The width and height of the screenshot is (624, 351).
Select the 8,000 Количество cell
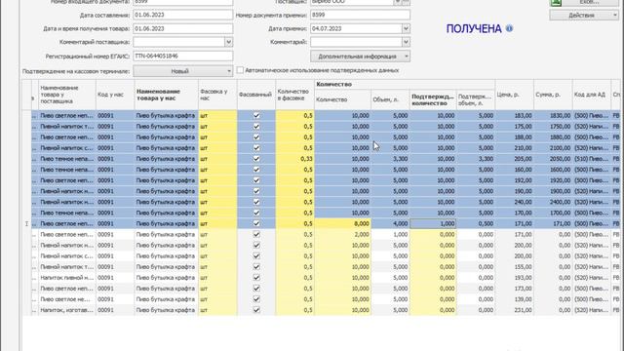(x=342, y=223)
